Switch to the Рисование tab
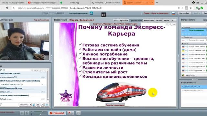This screenshot has width=207, height=116. 149,20
